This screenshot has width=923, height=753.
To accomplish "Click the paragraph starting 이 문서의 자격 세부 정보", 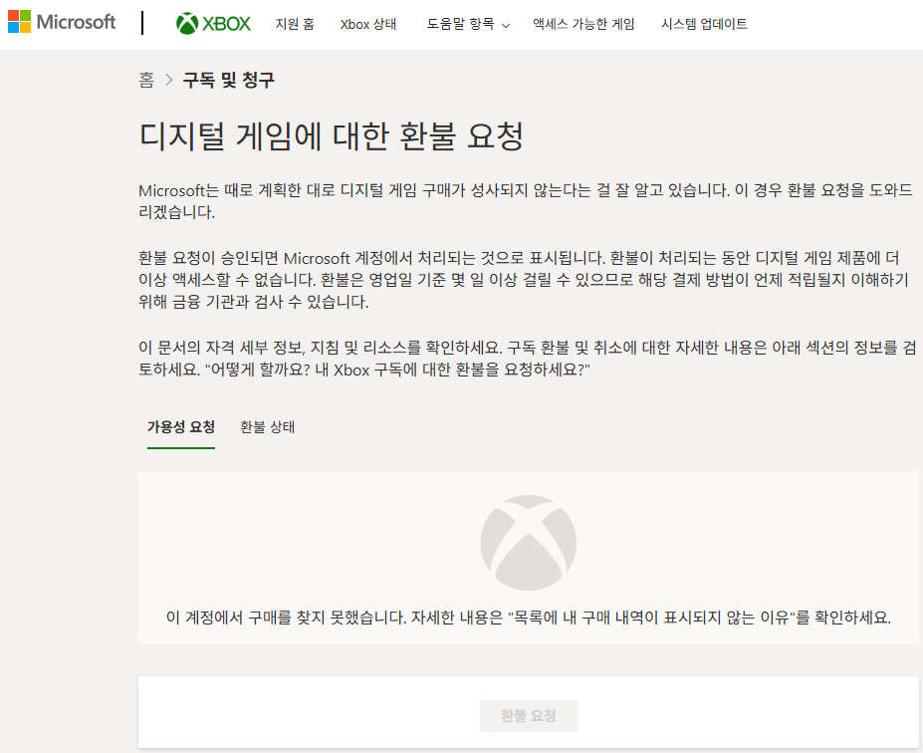I will [528, 359].
